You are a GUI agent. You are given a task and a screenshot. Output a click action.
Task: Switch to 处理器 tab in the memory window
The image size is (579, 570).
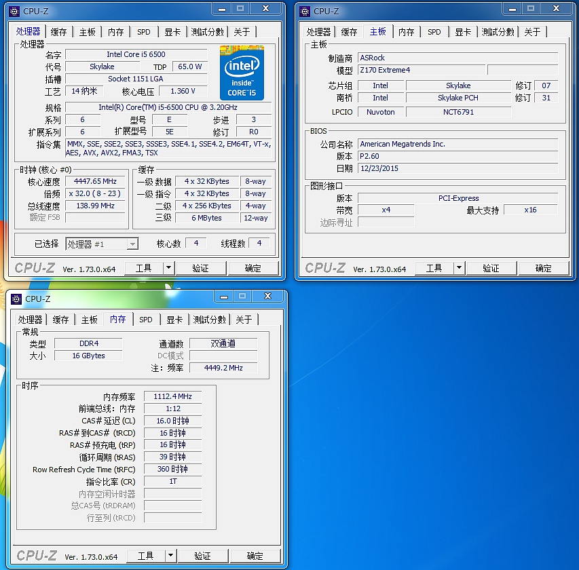pyautogui.click(x=31, y=320)
